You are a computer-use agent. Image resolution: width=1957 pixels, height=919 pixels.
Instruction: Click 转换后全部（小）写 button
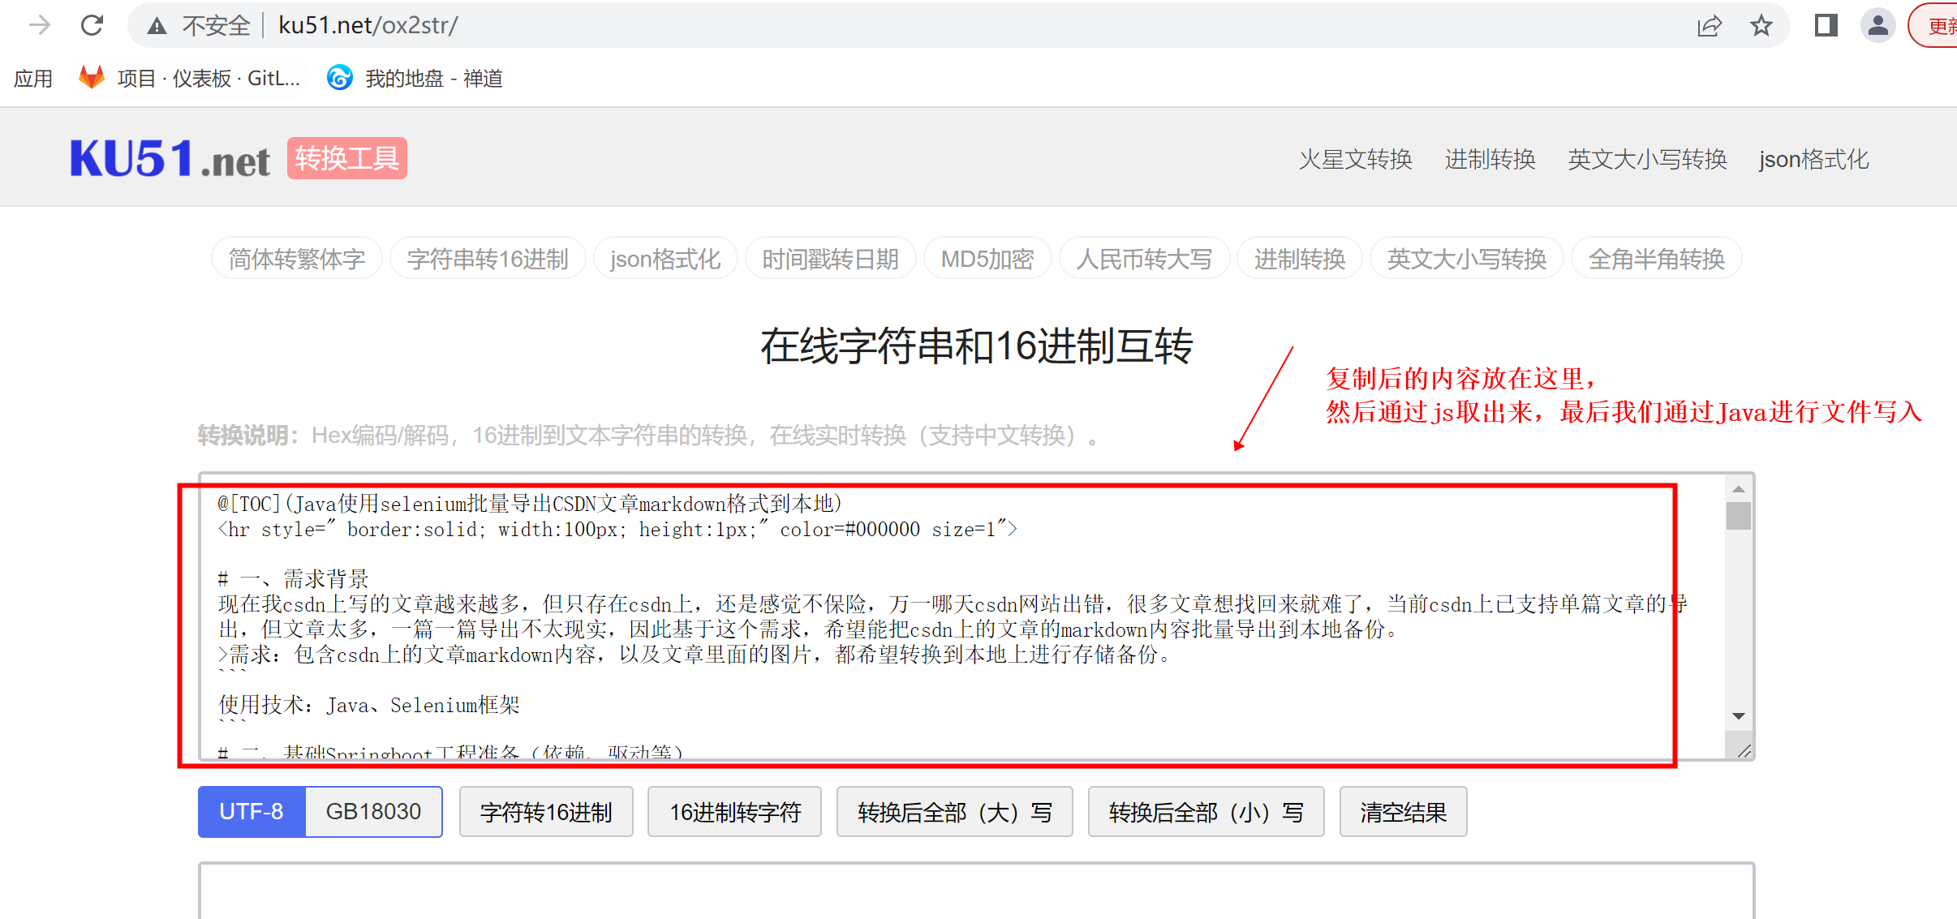pos(1206,811)
